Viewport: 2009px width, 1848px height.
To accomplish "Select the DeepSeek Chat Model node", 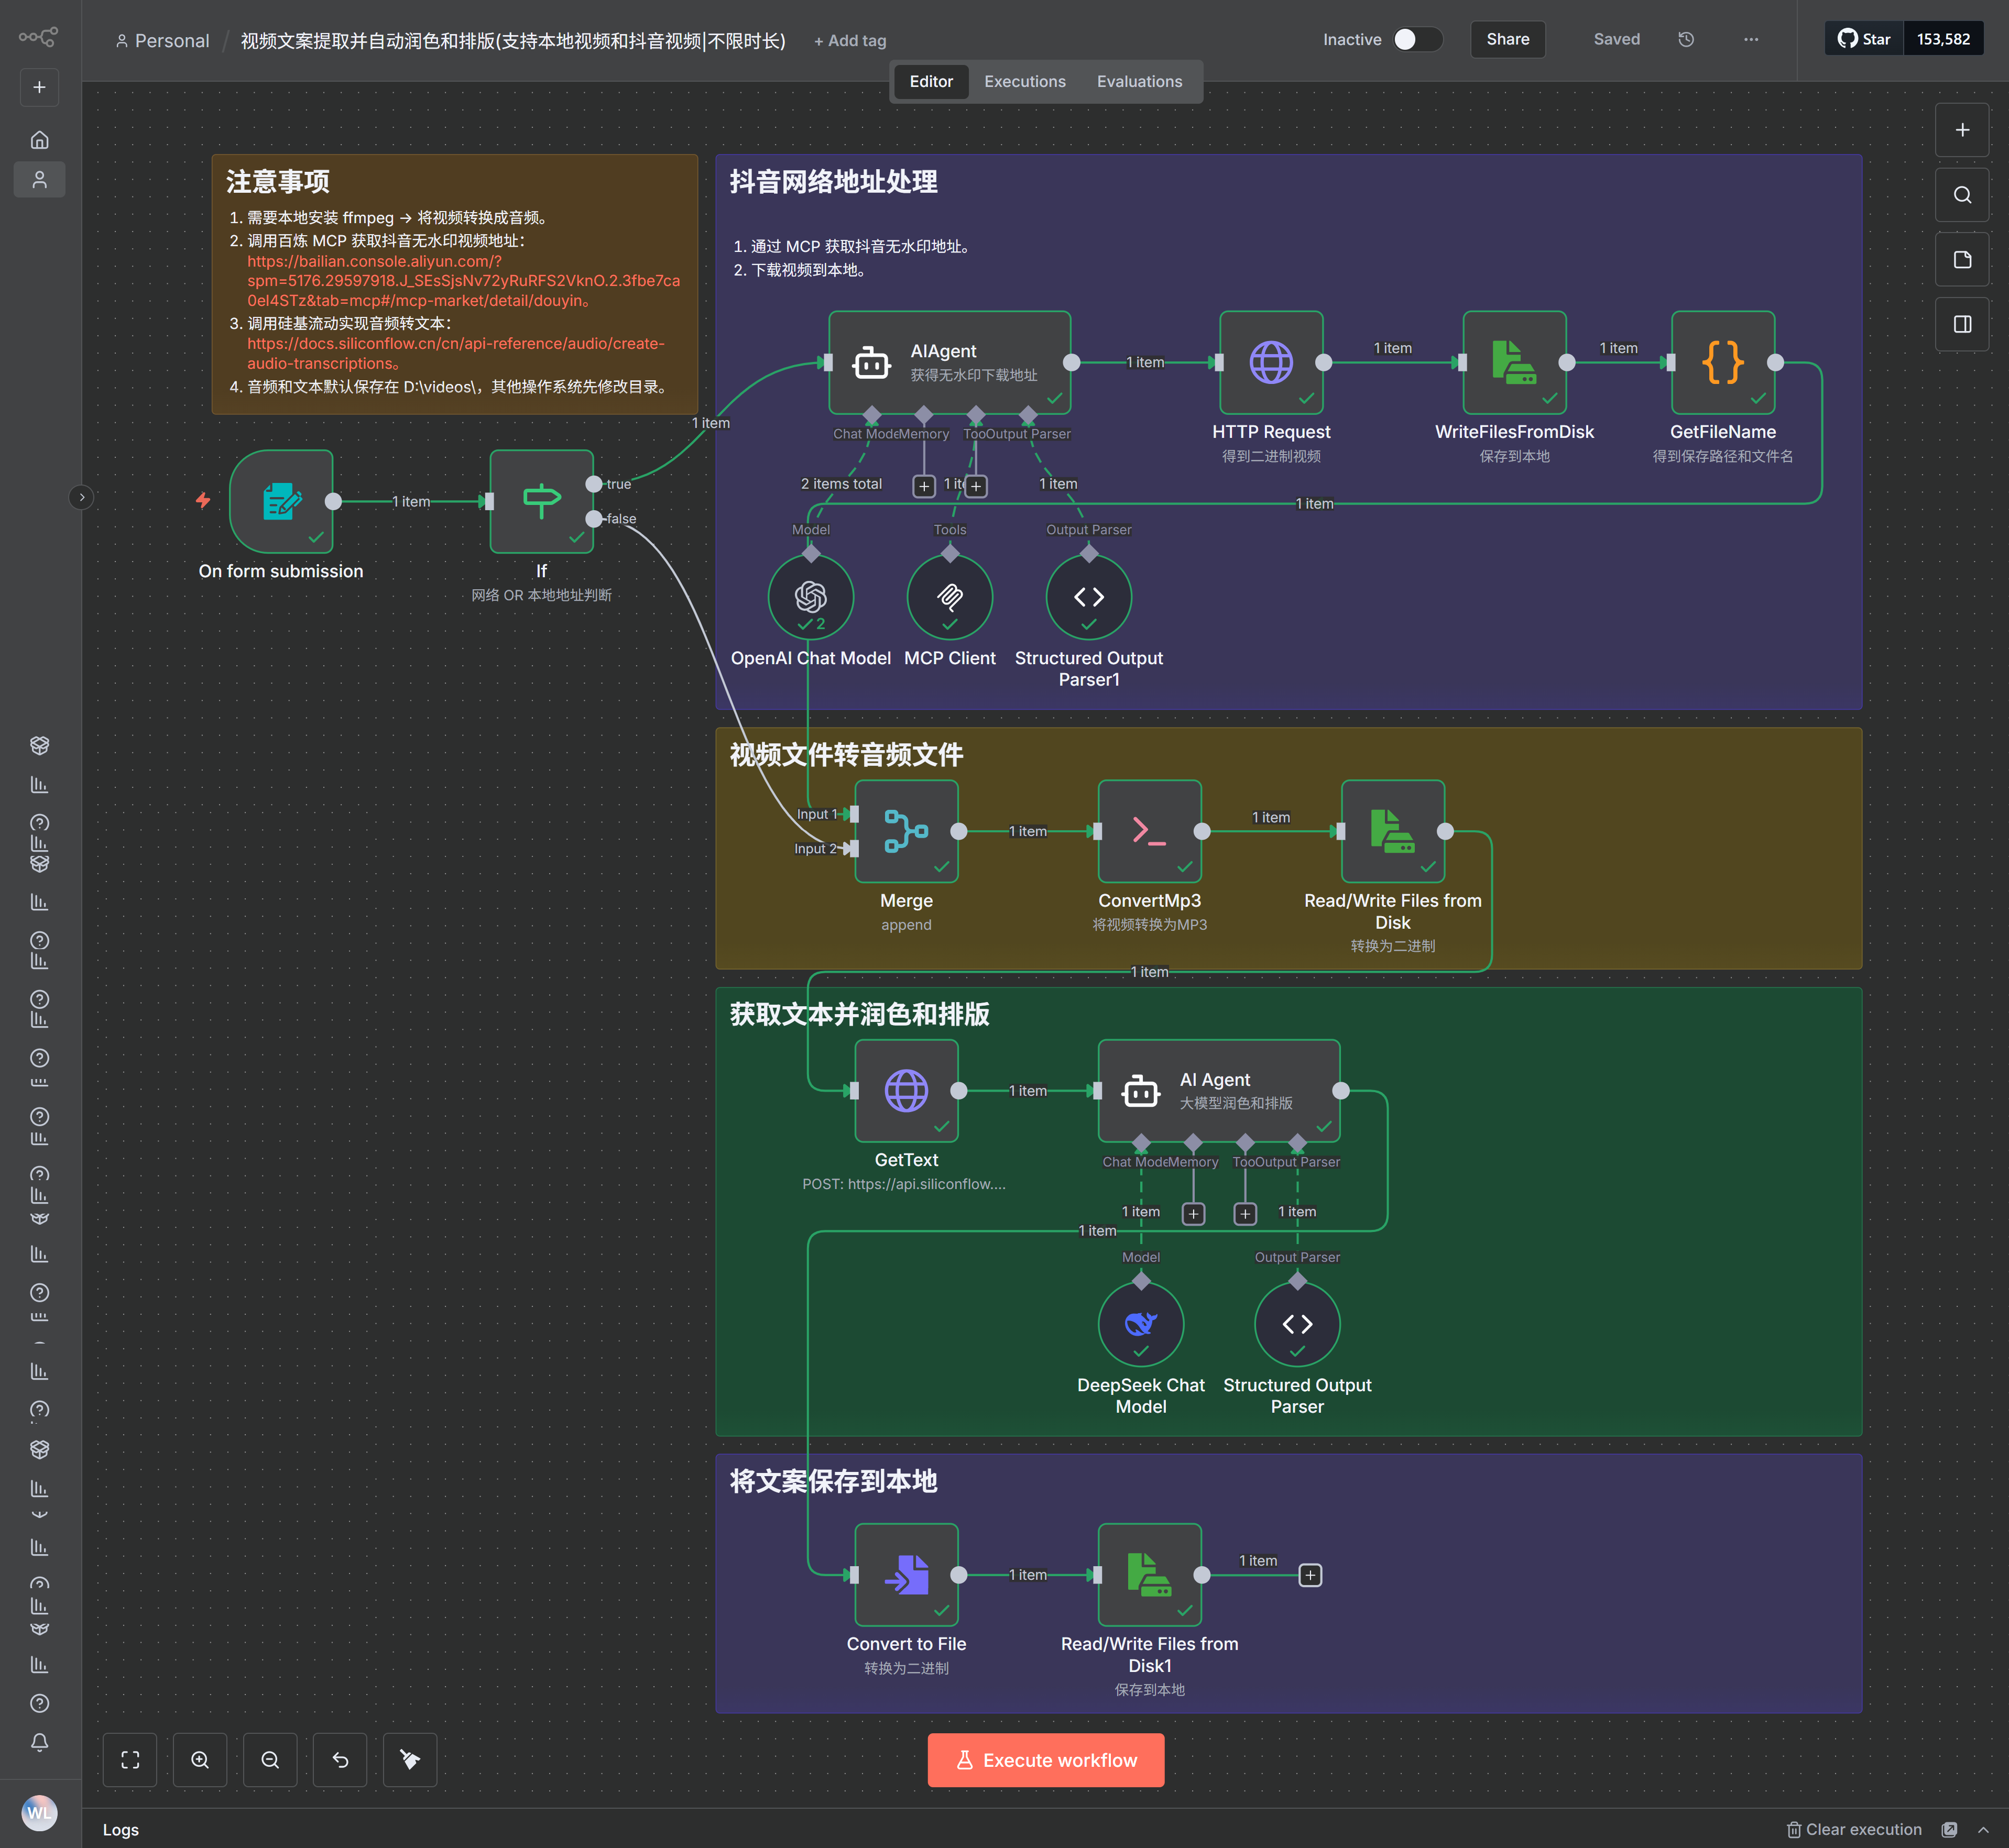I will [1141, 1325].
